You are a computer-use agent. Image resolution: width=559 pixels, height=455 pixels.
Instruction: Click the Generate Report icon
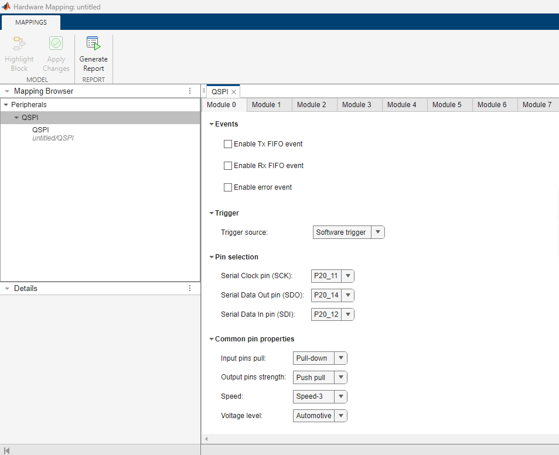tap(93, 44)
